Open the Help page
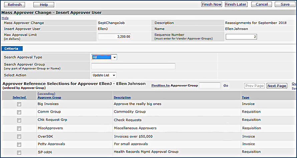Image resolution: width=297 pixels, height=158 pixels. (44, 5)
